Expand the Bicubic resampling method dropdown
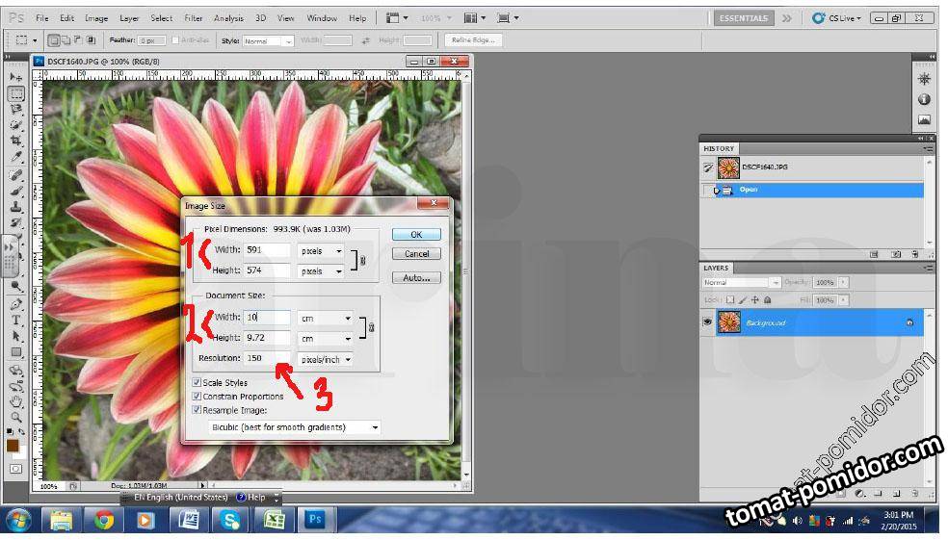The height and width of the screenshot is (540, 948). pos(295,427)
